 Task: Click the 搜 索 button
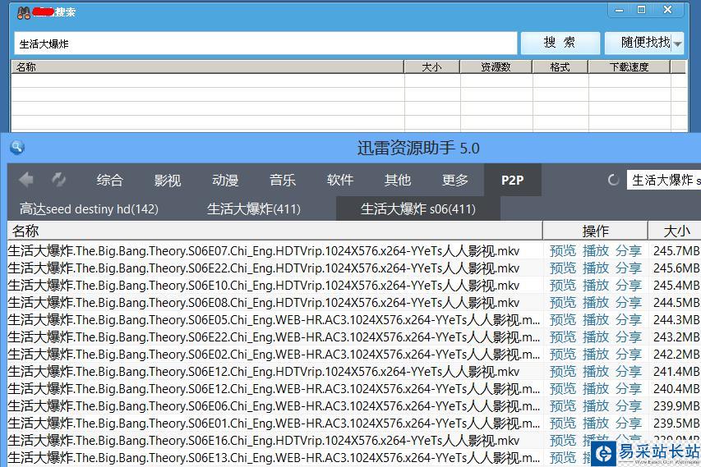coord(560,43)
